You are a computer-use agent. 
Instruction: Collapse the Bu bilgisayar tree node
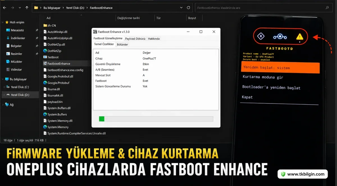tap(3, 79)
